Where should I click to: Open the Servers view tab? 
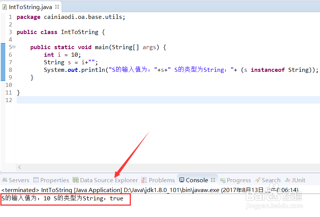tap(16, 180)
